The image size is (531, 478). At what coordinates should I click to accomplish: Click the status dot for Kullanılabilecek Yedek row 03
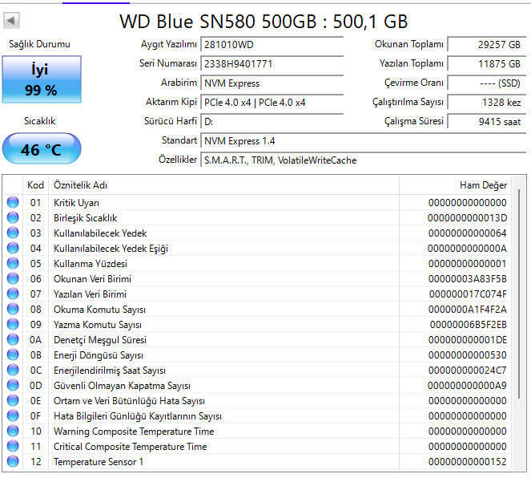point(13,233)
